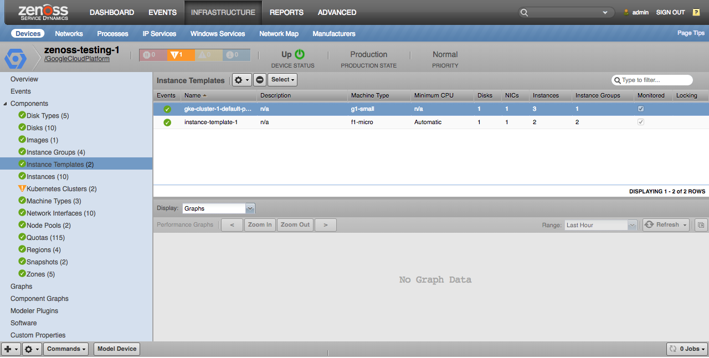Click the critical events count badge
Viewport: 709px width, 358px height.
[x=153, y=55]
